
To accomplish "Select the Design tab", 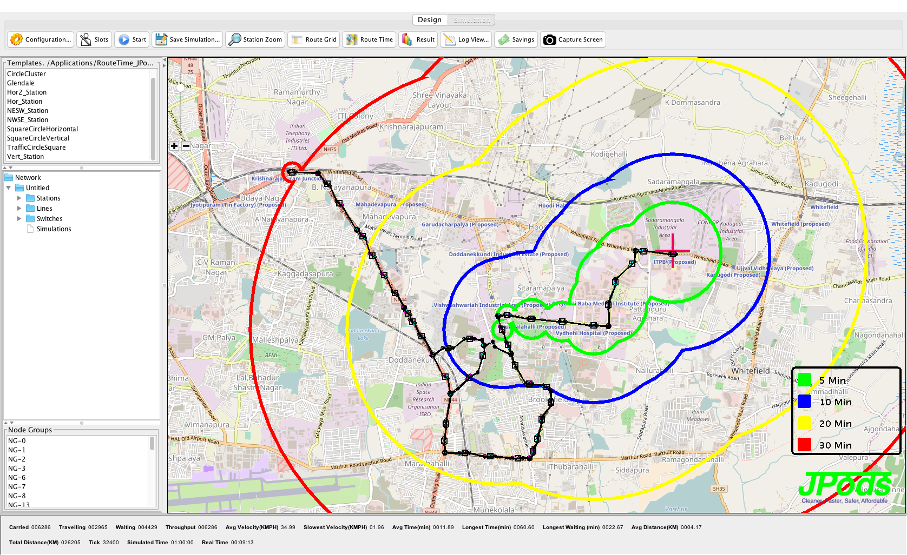I will tap(430, 20).
